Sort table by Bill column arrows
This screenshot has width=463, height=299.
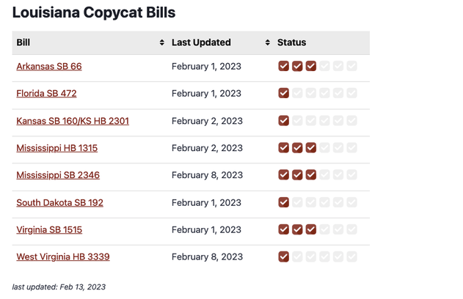tap(162, 43)
